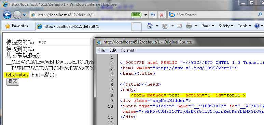Open the Tools menu
Screen dimensions: 264x125
point(245,26)
